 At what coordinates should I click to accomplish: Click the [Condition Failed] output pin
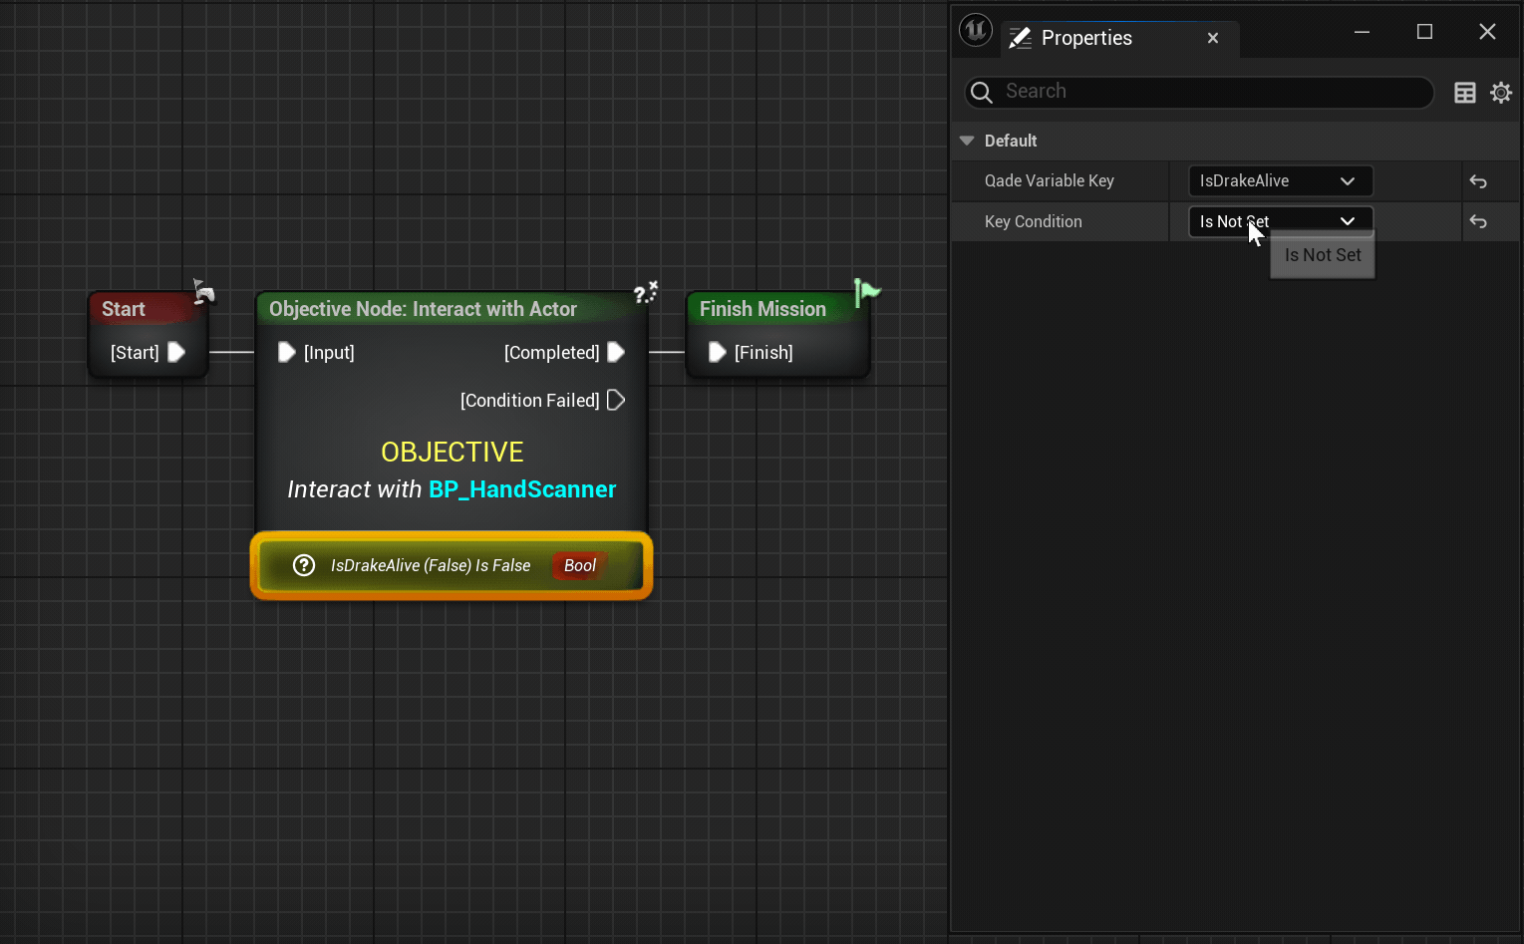pos(616,400)
